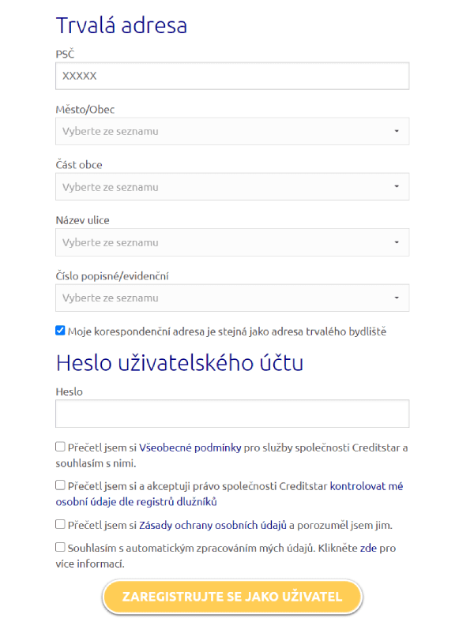Screen dimensions: 474x633
Task: Enable the automatic data processing consent checkbox
Action: point(60,547)
